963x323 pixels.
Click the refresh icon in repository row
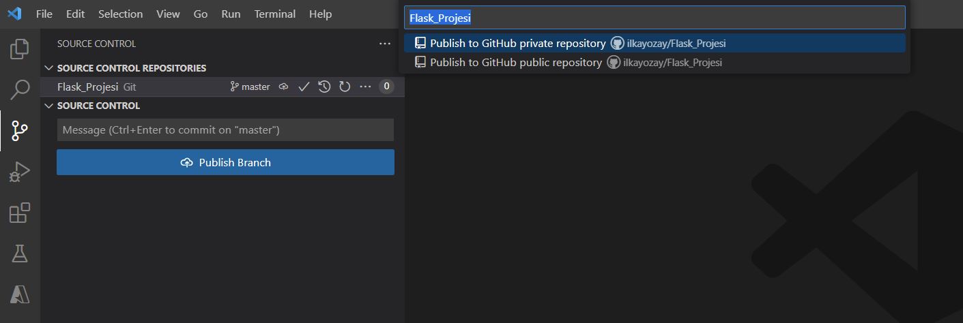coord(345,87)
